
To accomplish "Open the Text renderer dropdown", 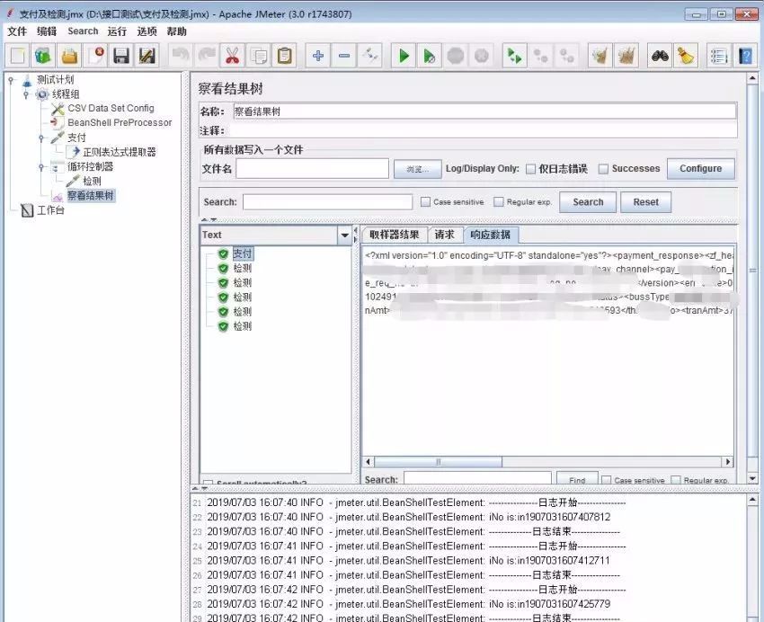I will click(x=344, y=235).
